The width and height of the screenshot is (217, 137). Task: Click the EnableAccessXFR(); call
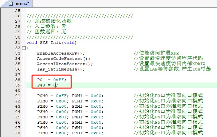click(61, 53)
